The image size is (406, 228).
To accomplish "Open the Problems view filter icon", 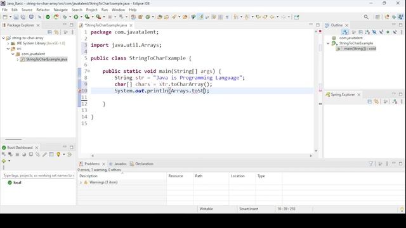I will [370, 164].
